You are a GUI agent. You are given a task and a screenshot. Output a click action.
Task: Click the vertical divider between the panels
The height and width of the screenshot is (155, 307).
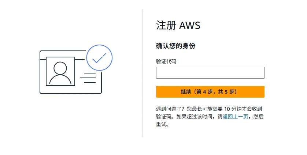point(142,73)
